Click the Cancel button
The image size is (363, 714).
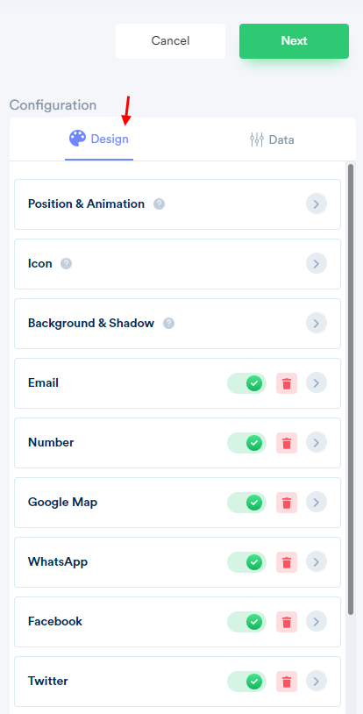170,41
